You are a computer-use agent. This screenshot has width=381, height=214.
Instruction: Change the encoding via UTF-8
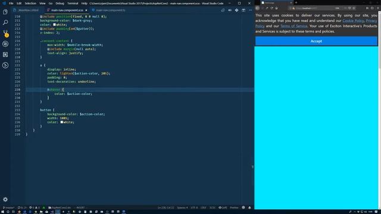pos(194,207)
